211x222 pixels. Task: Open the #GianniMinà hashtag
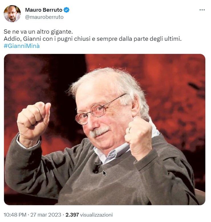22,46
